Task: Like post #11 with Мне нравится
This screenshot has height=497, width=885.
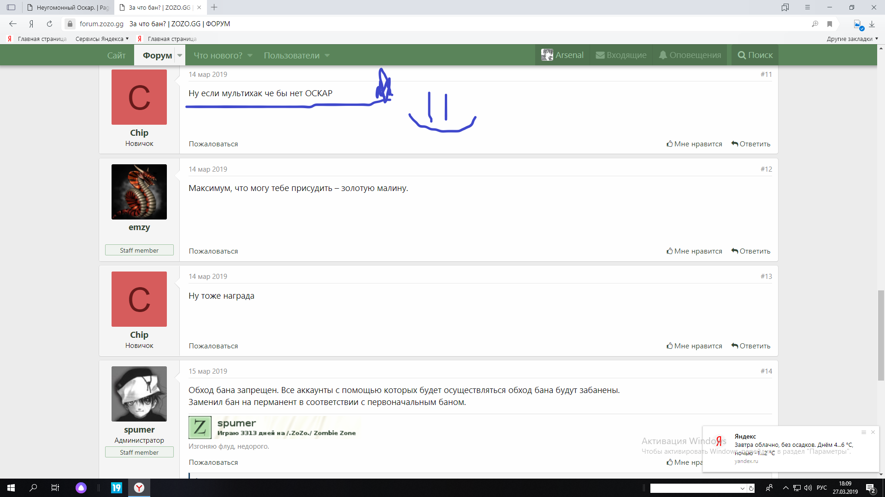Action: [x=694, y=144]
